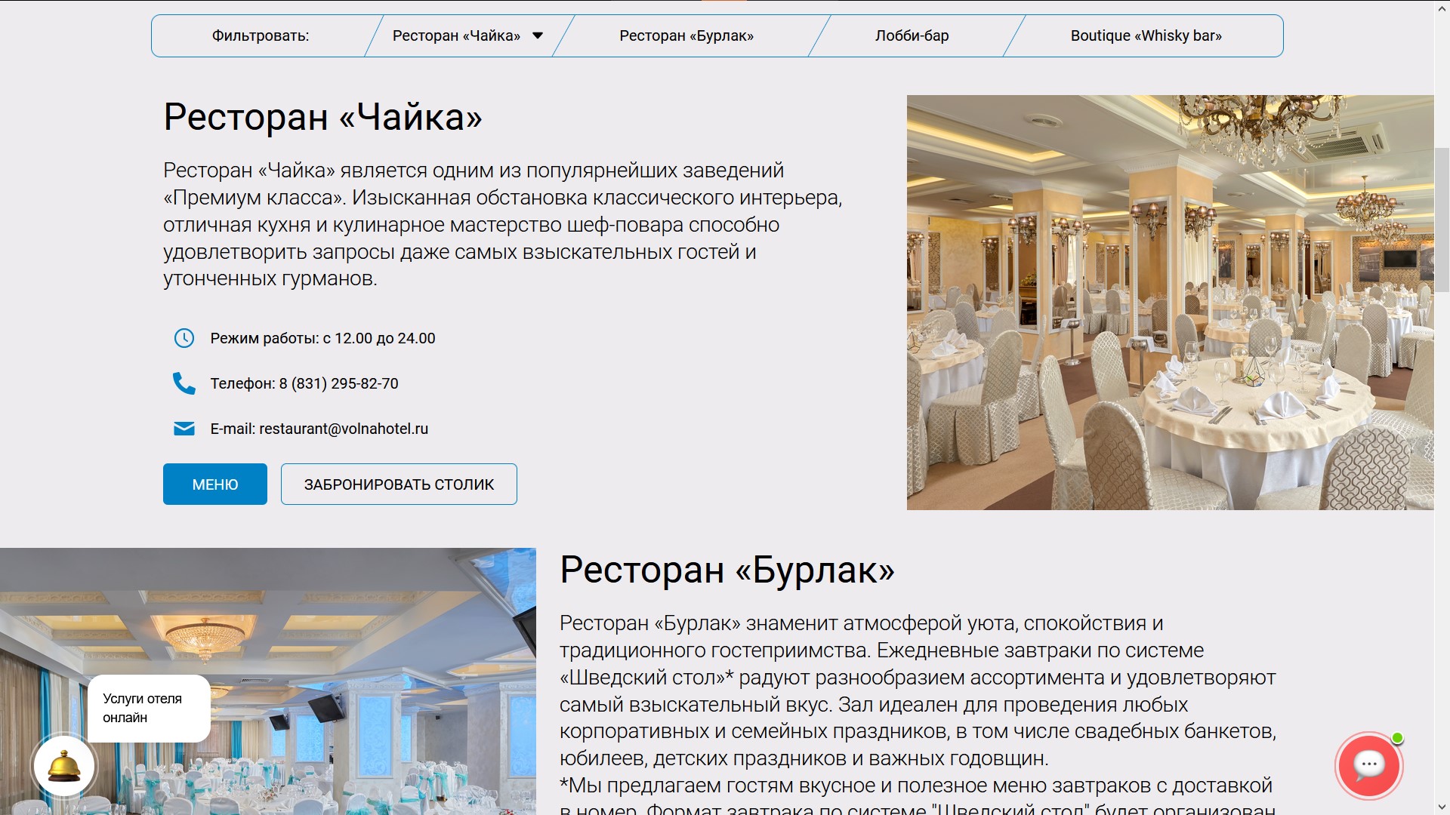Click the phone number 8 (831) 295-82-70

(339, 383)
